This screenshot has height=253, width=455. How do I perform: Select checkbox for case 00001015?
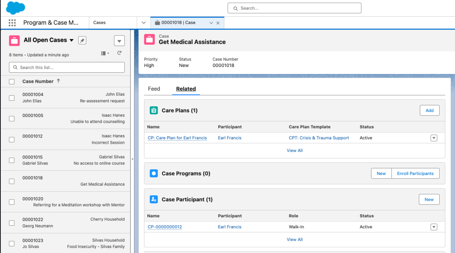[x=12, y=160]
